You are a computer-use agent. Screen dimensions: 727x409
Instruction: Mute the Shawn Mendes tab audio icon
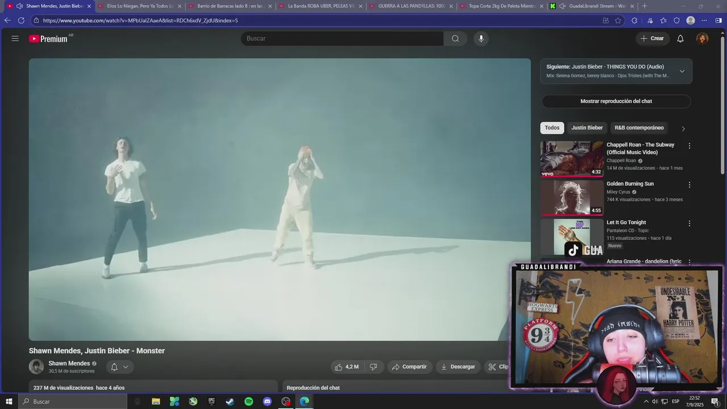20,6
